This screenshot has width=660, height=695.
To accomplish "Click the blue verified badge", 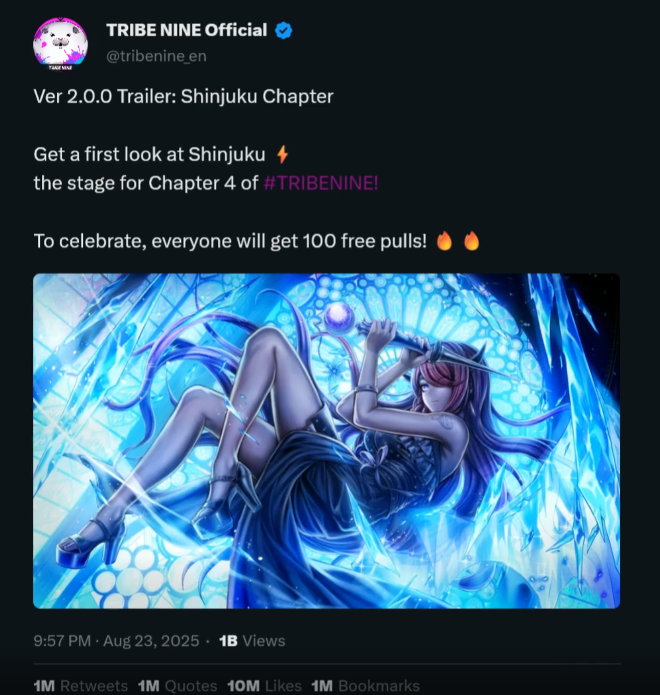I will pyautogui.click(x=284, y=31).
